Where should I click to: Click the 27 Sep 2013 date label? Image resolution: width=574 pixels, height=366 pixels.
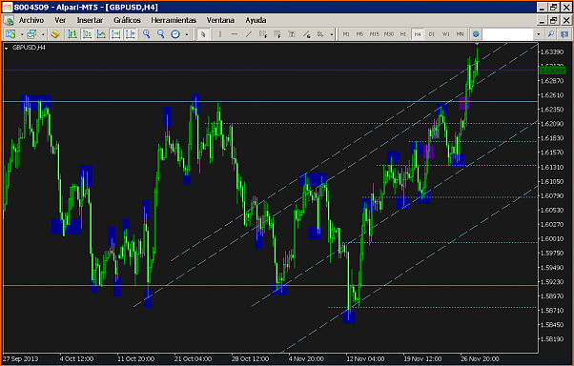click(21, 358)
